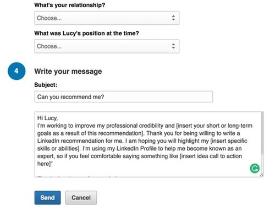
Task: Click the up-down arrows on position selector
Action: (x=173, y=46)
